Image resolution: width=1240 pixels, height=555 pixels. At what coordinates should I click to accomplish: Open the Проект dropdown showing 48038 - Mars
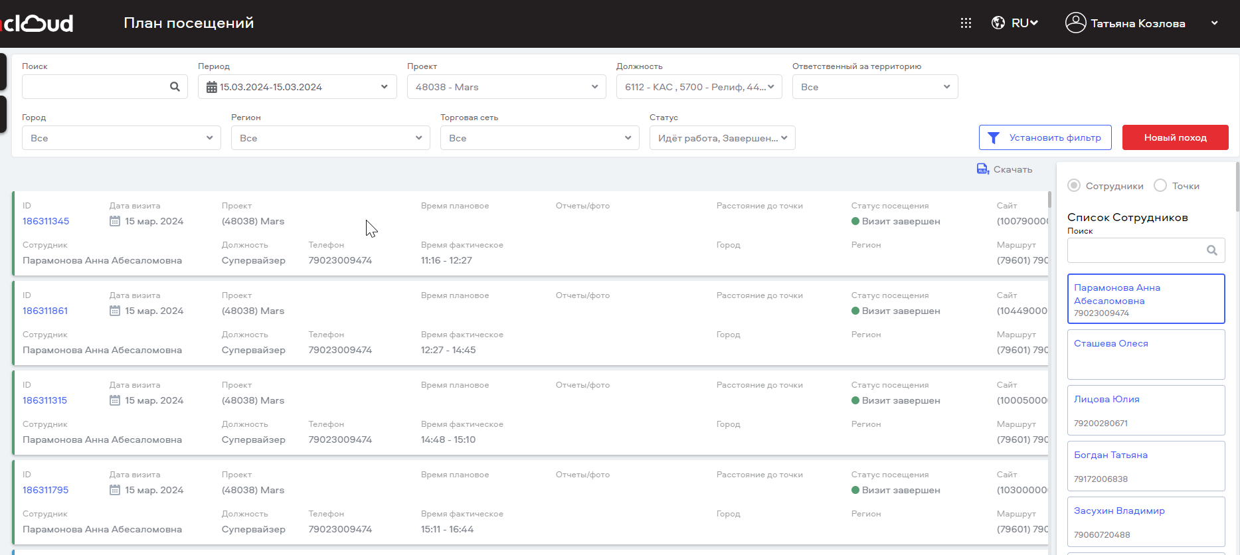click(x=507, y=87)
